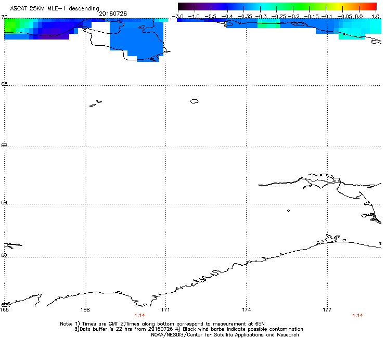
Task: Click the large blue data patch over the peninsula
Action: [x=136, y=40]
